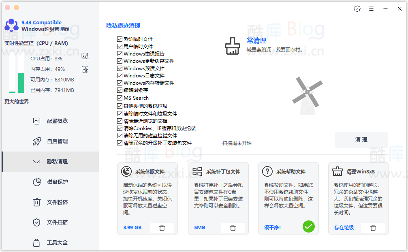Open the hamburger menu in title bar
This screenshot has width=408, height=252.
click(x=372, y=9)
